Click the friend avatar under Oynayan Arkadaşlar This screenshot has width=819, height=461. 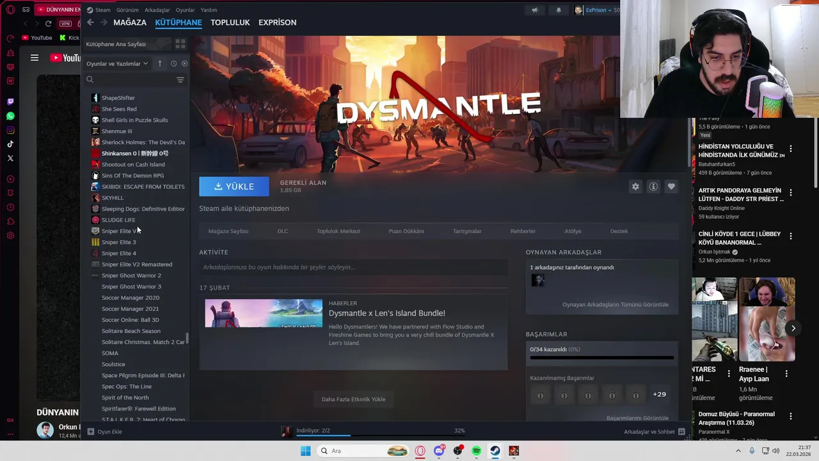click(537, 280)
